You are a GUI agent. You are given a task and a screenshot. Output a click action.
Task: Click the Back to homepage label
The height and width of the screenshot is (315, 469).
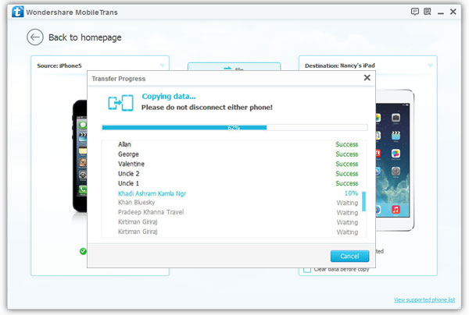pyautogui.click(x=85, y=37)
